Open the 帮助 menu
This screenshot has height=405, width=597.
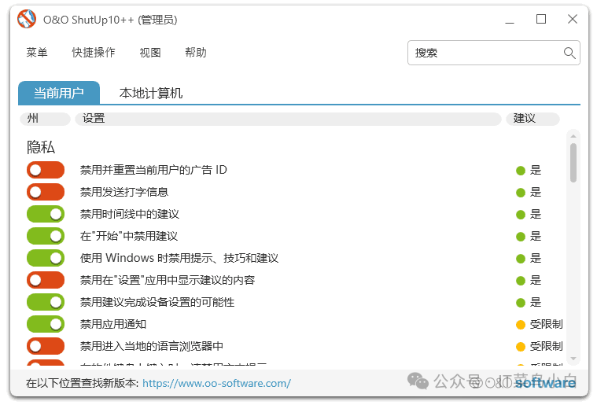pyautogui.click(x=196, y=53)
